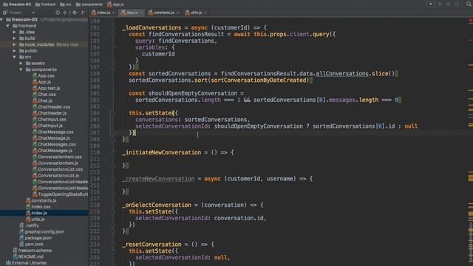Click fold toggle beside _loadConversations line 191

pyautogui.click(x=113, y=28)
